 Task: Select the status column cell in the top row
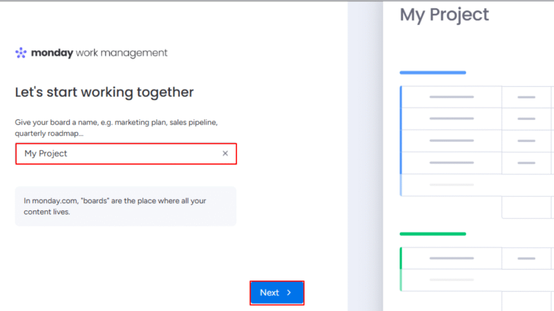(527, 97)
